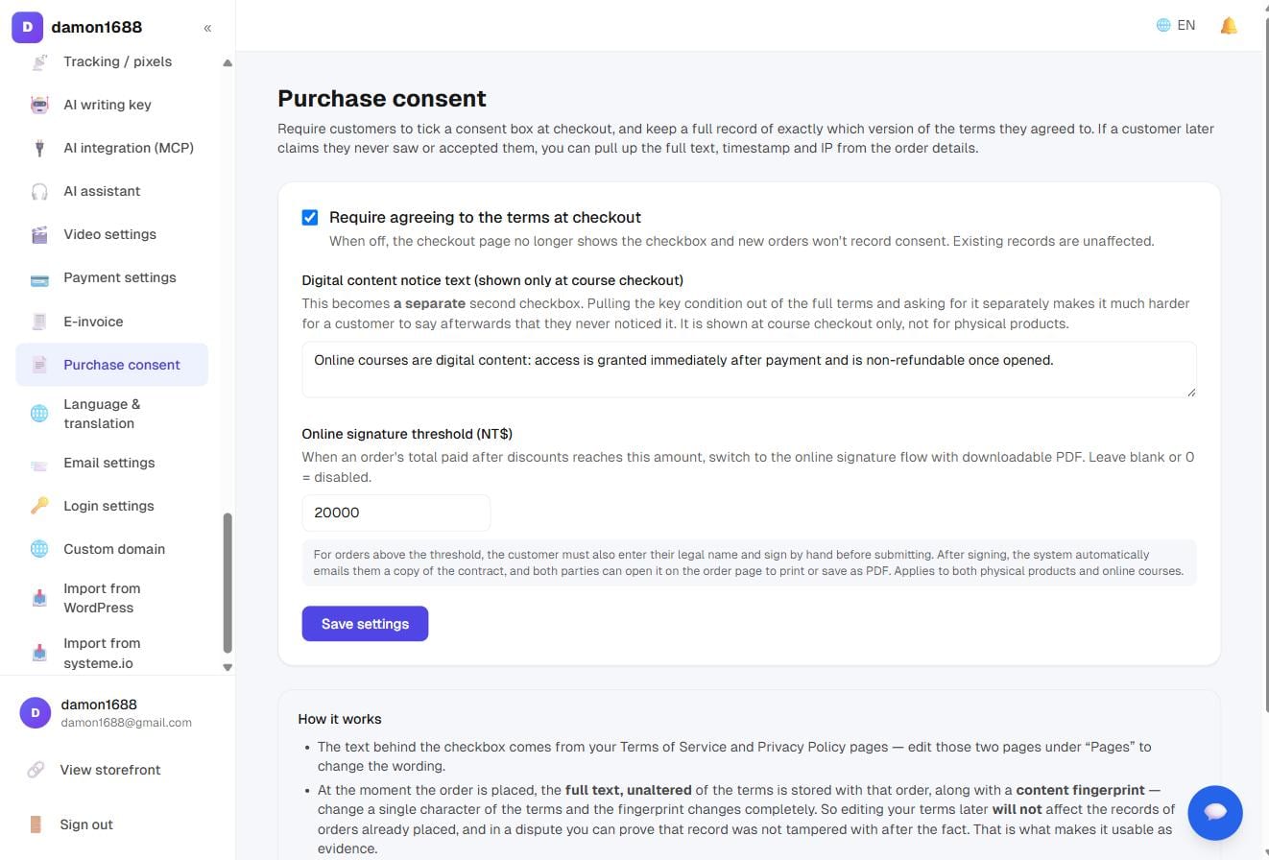Click the Login settings key icon
Image resolution: width=1269 pixels, height=860 pixels.
[39, 506]
